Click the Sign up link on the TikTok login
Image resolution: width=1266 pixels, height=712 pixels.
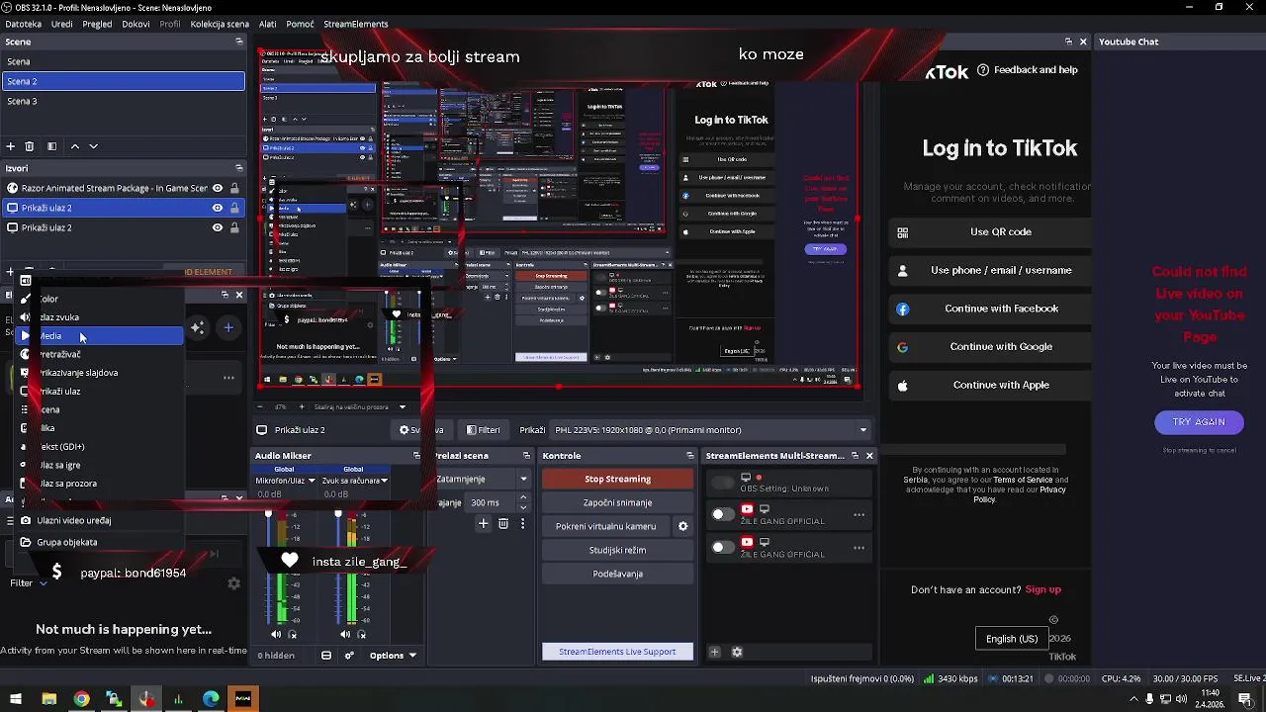coord(1042,589)
